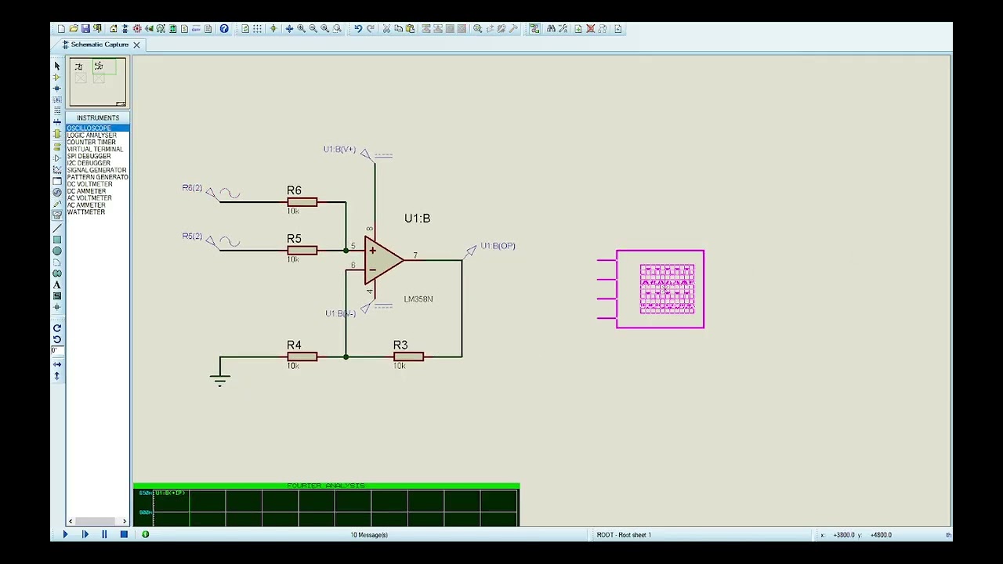1003x564 pixels.
Task: Undo the last action
Action: [358, 29]
